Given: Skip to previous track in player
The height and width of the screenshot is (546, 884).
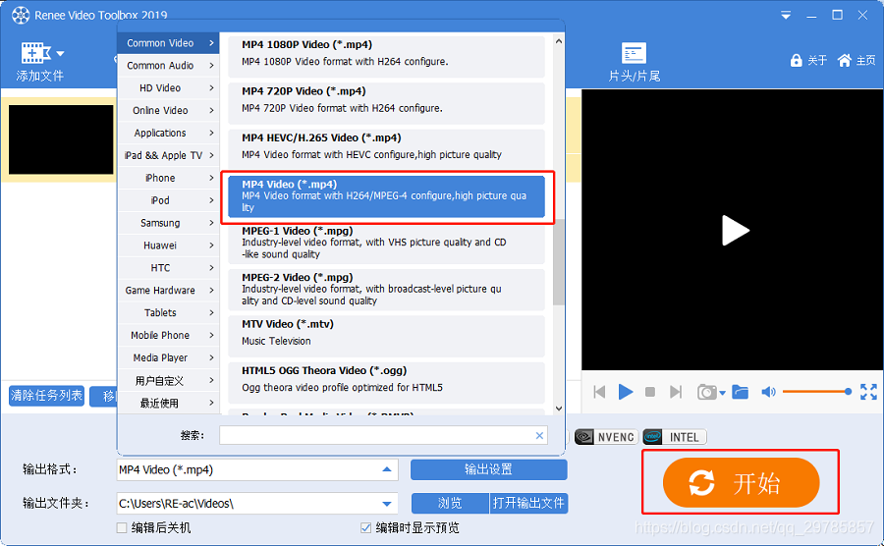Looking at the screenshot, I should [599, 392].
